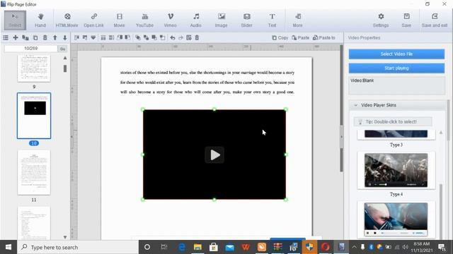
Task: Delete the page via page-panel trash icon
Action: pos(45,37)
